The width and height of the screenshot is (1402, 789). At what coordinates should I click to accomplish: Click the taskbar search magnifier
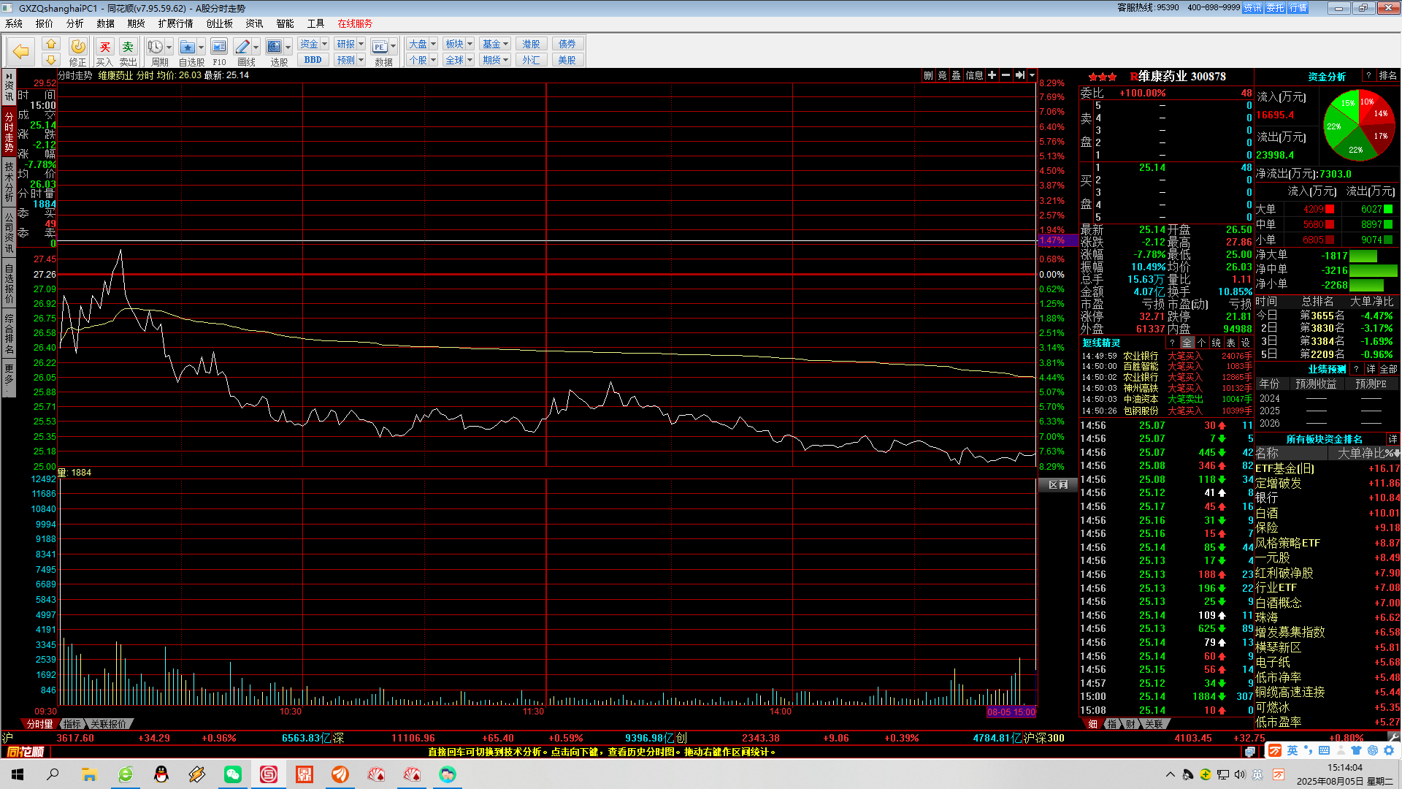pyautogui.click(x=53, y=774)
